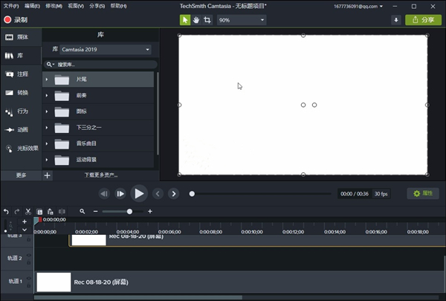Click the undo arrow icon
Screen dimensions: 446x301
6,212
